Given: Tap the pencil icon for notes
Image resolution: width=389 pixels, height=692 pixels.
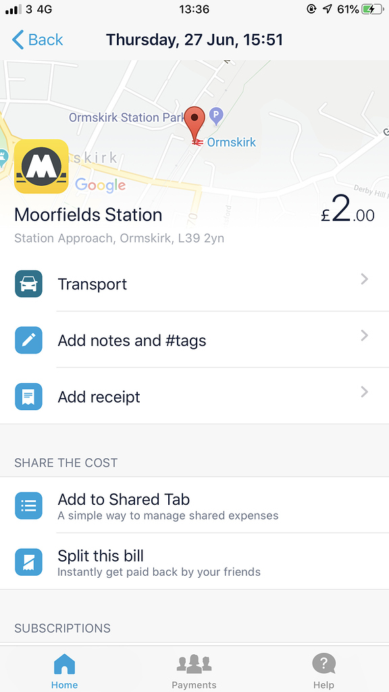Looking at the screenshot, I should coord(28,340).
